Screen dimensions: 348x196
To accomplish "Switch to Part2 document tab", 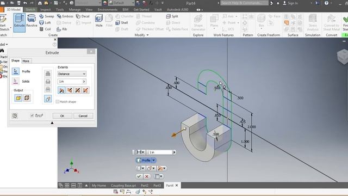I will tap(145, 185).
